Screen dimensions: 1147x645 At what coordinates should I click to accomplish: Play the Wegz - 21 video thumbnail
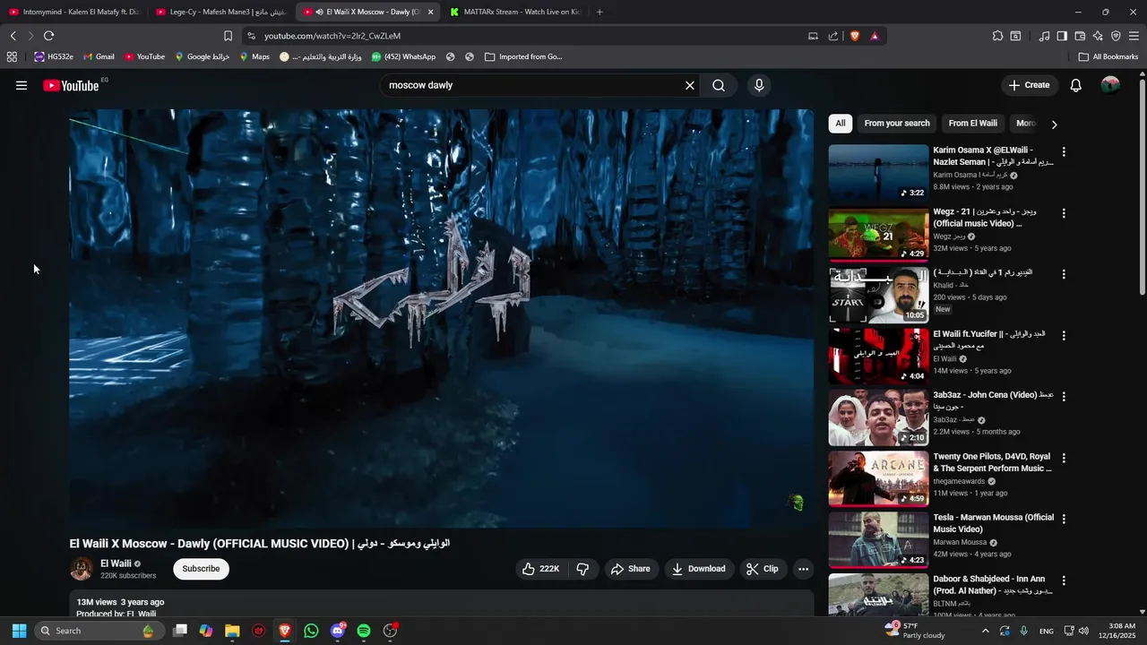click(x=878, y=234)
